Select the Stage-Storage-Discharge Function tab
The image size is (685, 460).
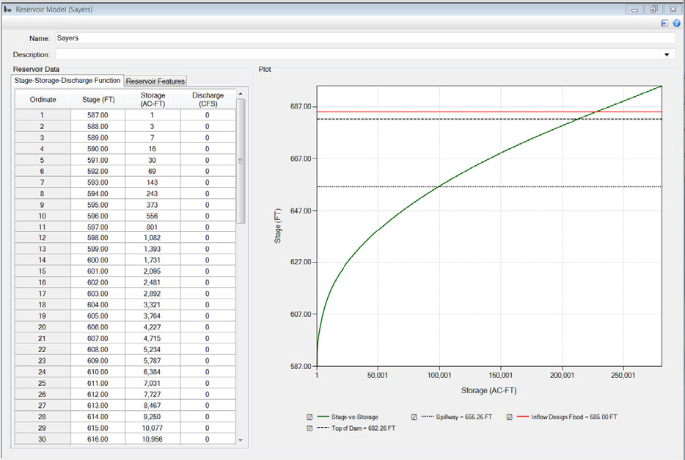[x=67, y=81]
